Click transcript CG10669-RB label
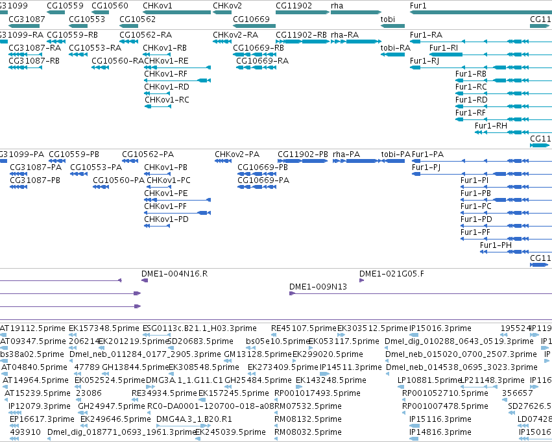552x442 pixels. (x=258, y=48)
